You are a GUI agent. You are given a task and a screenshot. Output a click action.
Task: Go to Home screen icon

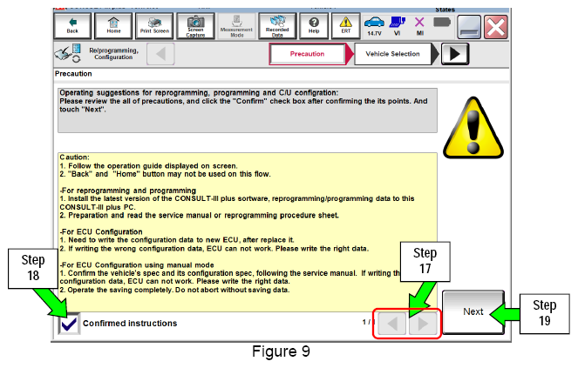pyautogui.click(x=113, y=26)
